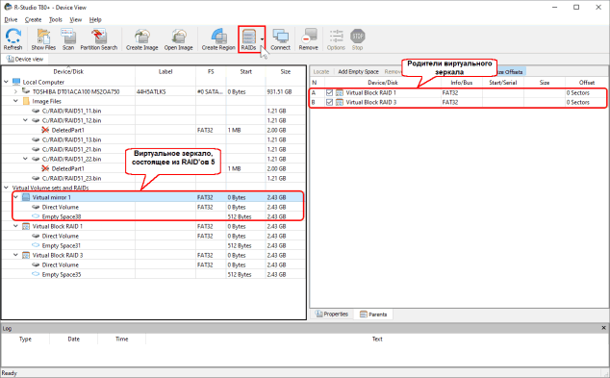
Task: Open the Help menu
Action: [x=95, y=19]
